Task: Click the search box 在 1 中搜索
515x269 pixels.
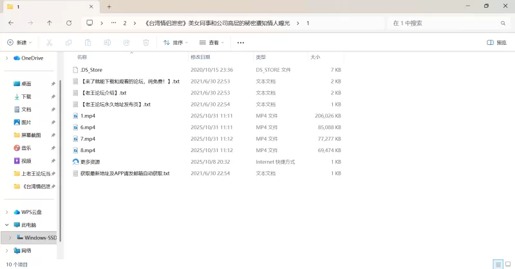Action: pos(444,23)
